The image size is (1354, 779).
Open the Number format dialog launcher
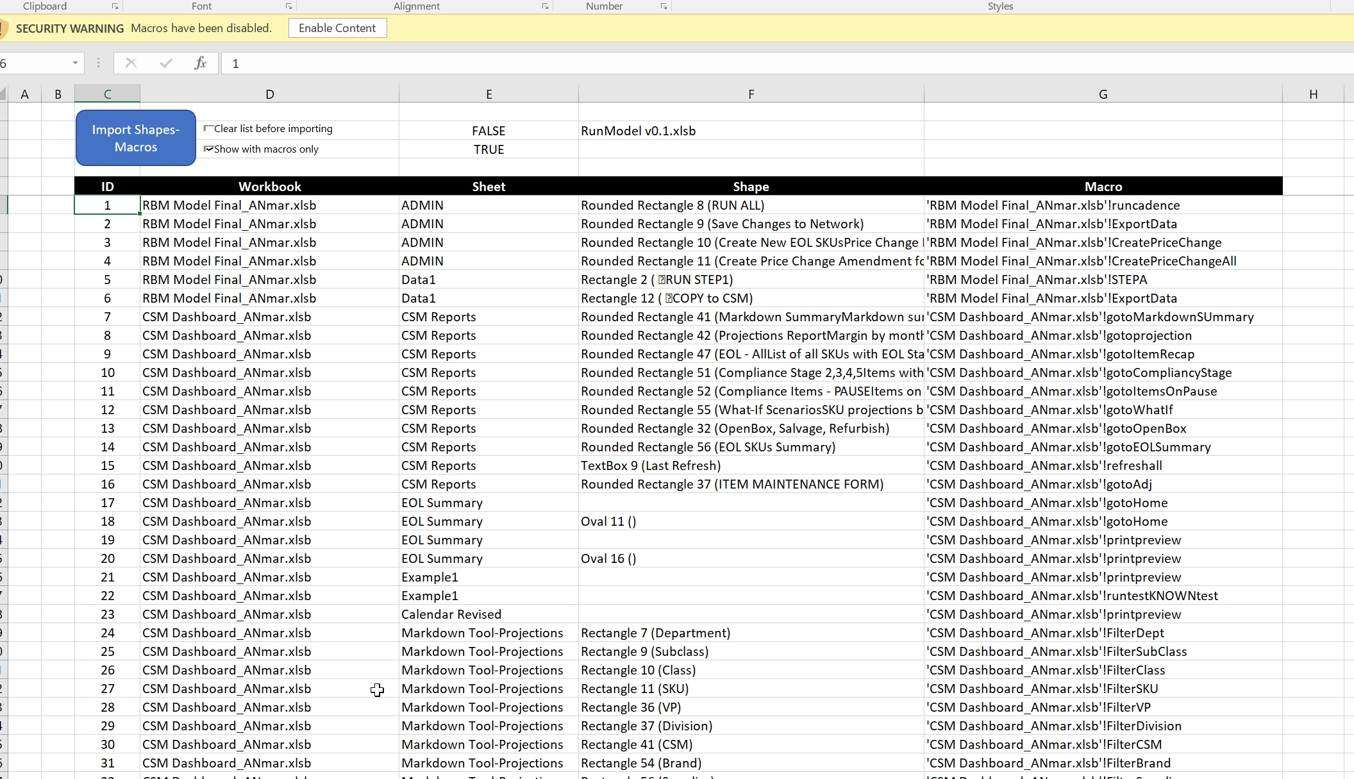[x=664, y=6]
